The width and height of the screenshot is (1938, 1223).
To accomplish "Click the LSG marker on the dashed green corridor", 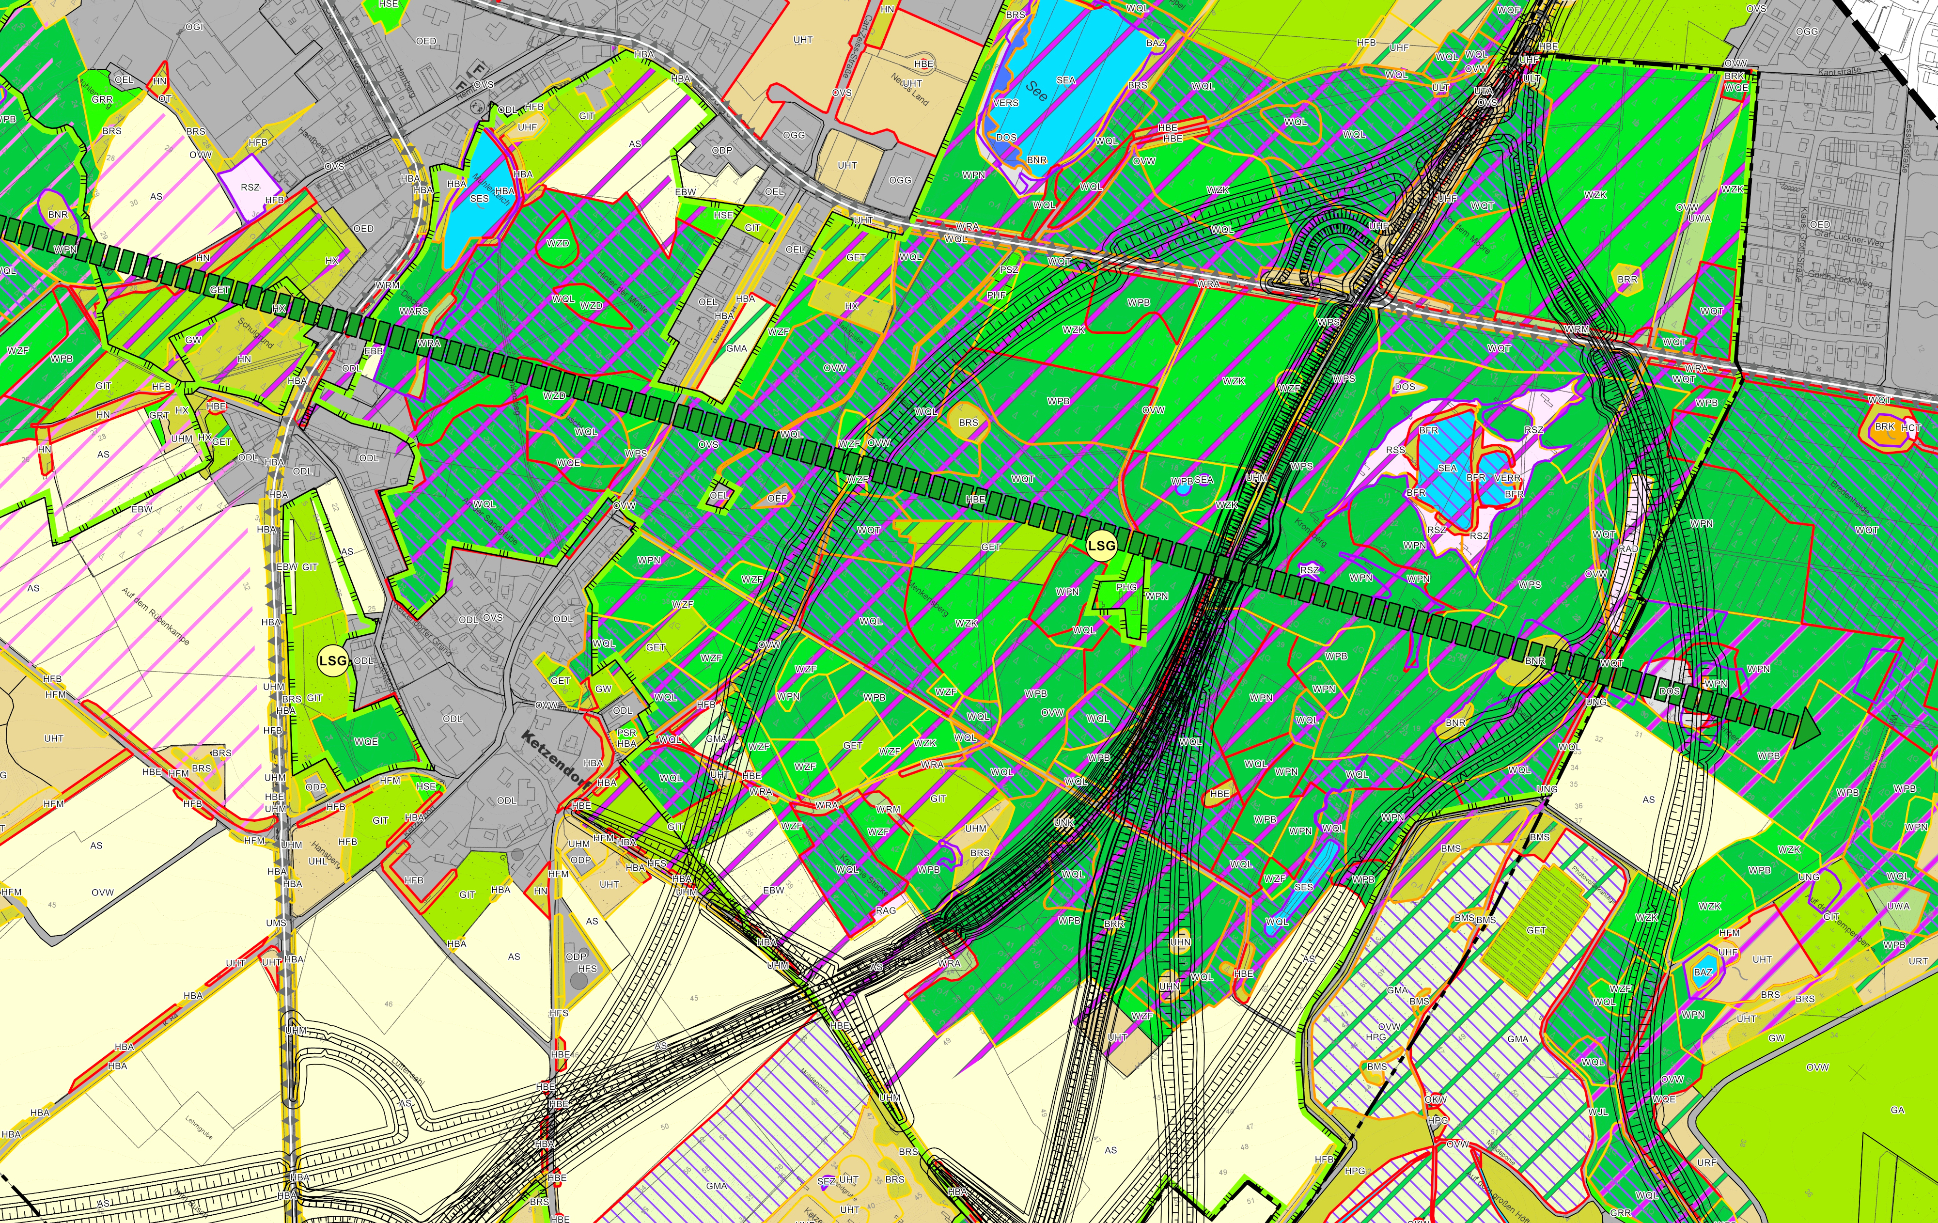I will click(1102, 545).
